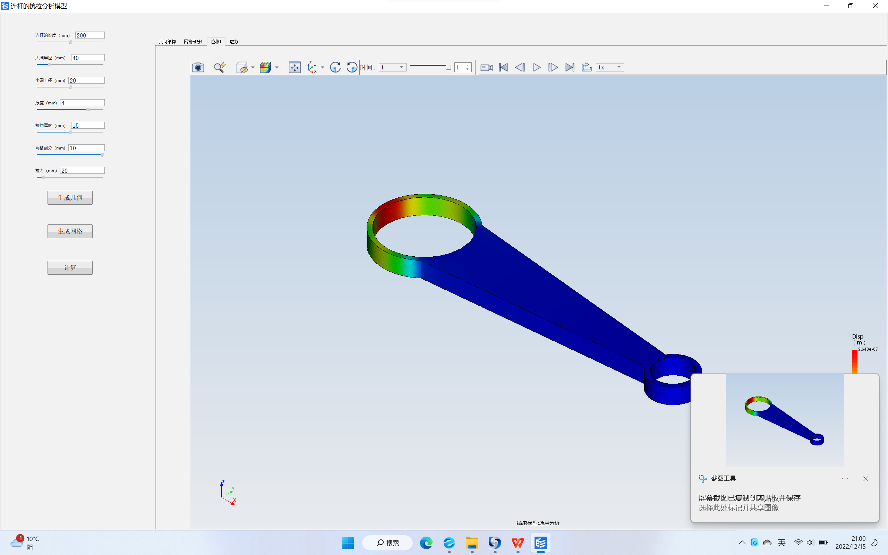Viewport: 888px width, 555px height.
Task: Click the Wi-Fi tray icon
Action: (x=798, y=543)
